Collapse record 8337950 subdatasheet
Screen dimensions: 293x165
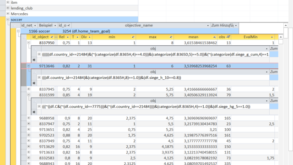point(29,43)
